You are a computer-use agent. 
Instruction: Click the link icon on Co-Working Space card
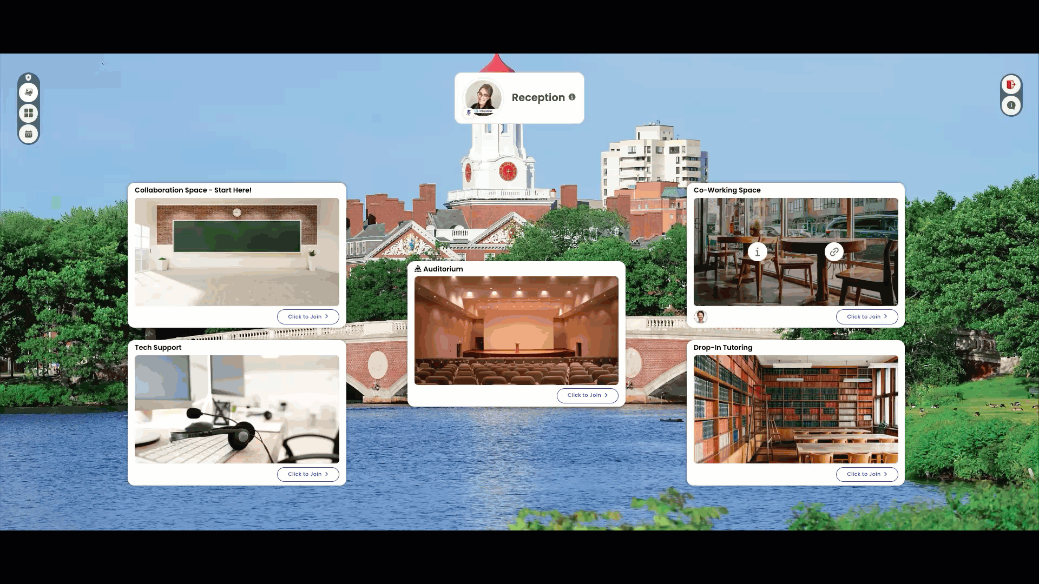pos(833,251)
